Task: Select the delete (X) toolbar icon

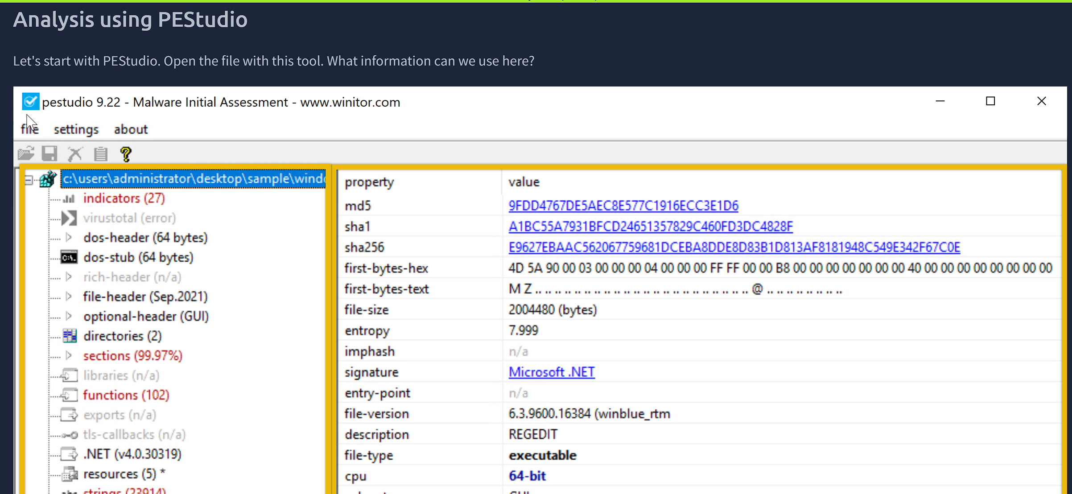Action: point(75,153)
